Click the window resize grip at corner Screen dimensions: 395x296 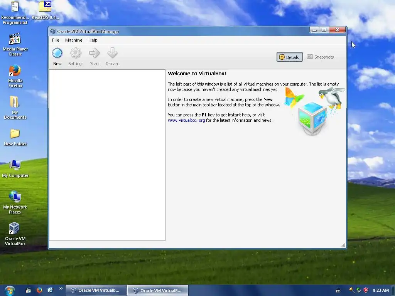(x=343, y=245)
